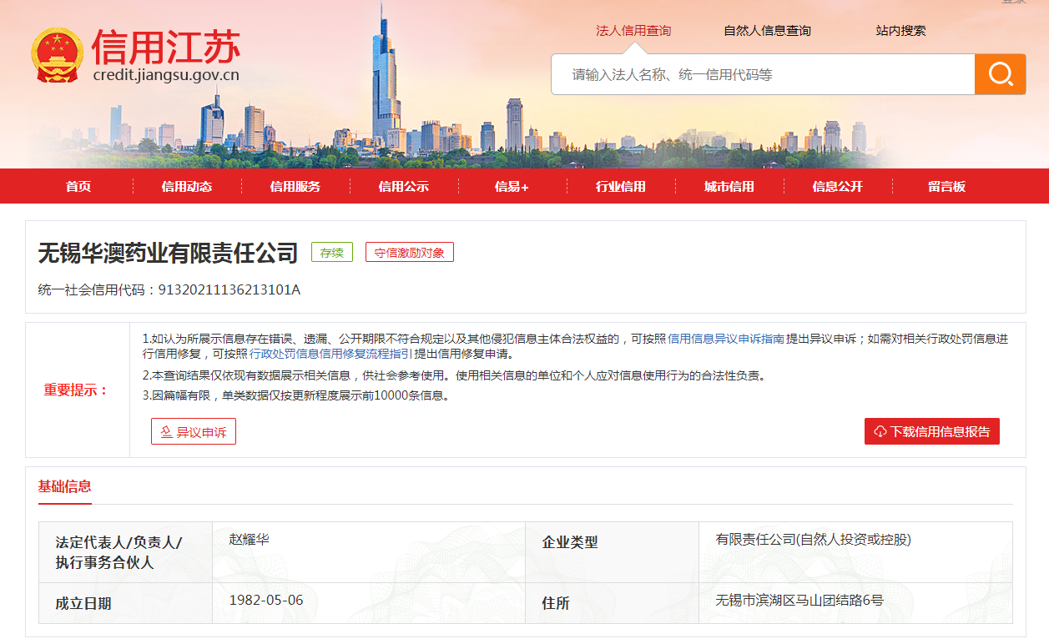This screenshot has height=644, width=1049.
Task: Focus the 请输入法人名称 search input field
Action: point(763,74)
